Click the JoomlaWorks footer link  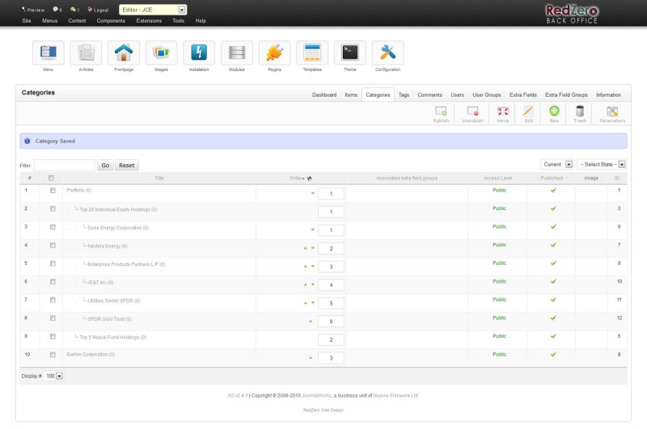pyautogui.click(x=316, y=396)
